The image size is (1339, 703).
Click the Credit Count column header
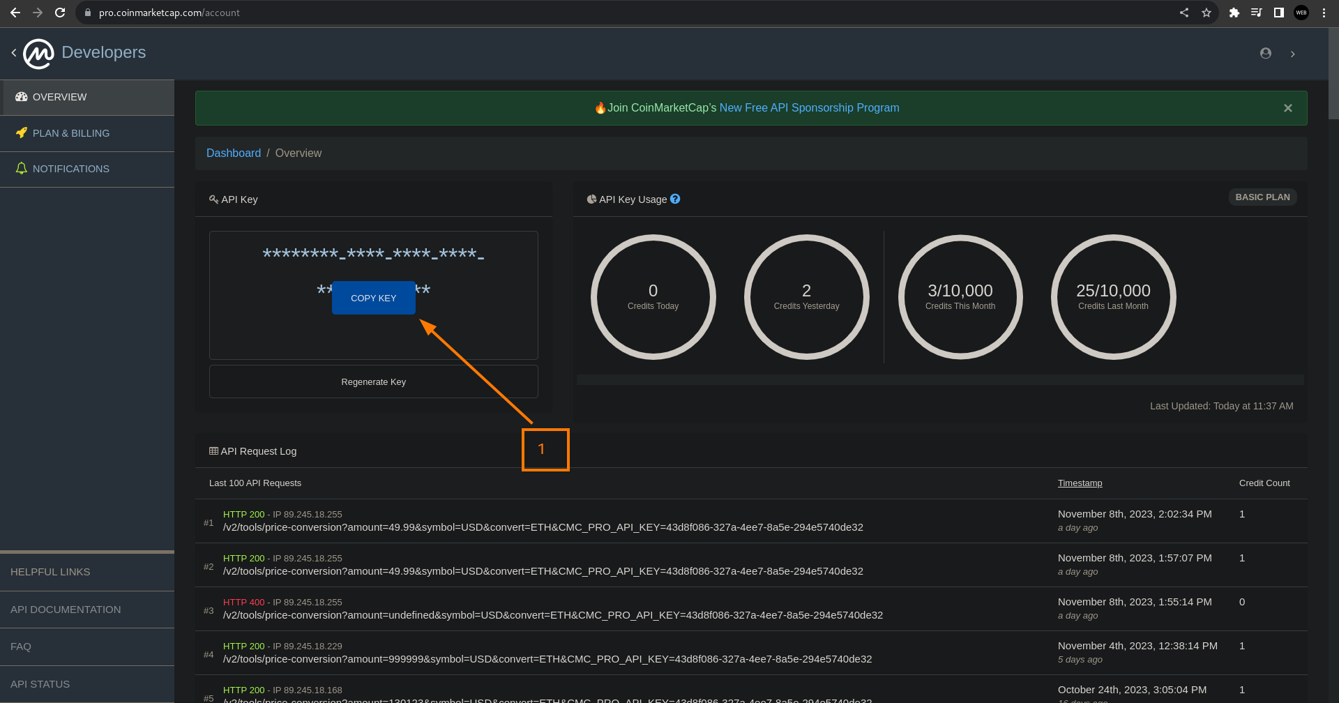pyautogui.click(x=1264, y=483)
